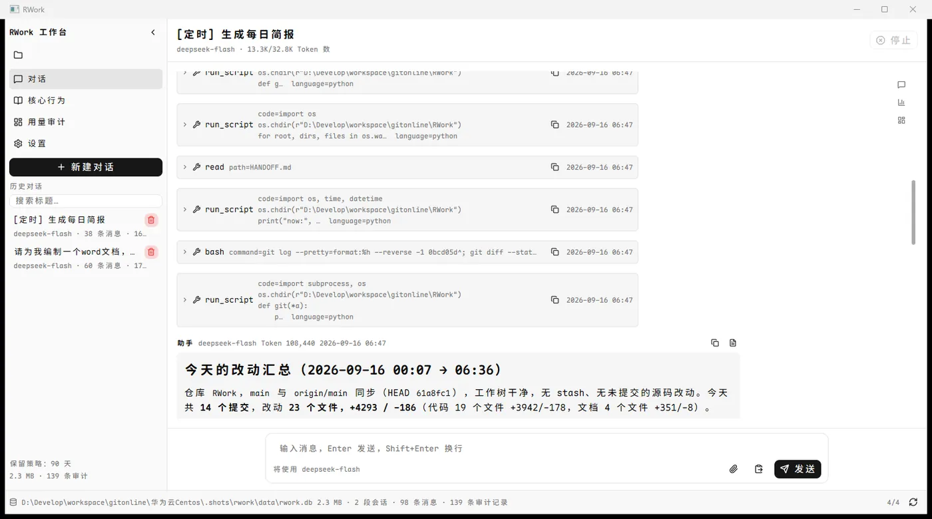
Task: Copy the run_script call with 'for root, dirs, files'
Action: click(555, 124)
